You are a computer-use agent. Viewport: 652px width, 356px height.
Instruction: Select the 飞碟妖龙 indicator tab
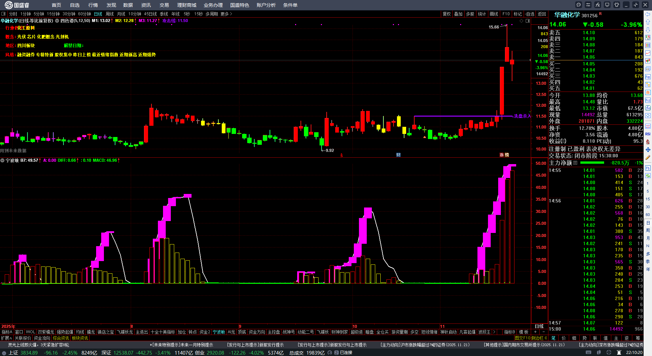(x=125, y=332)
